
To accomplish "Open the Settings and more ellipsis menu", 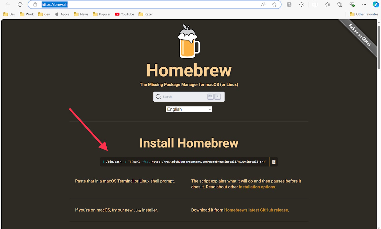I will click(364, 4).
